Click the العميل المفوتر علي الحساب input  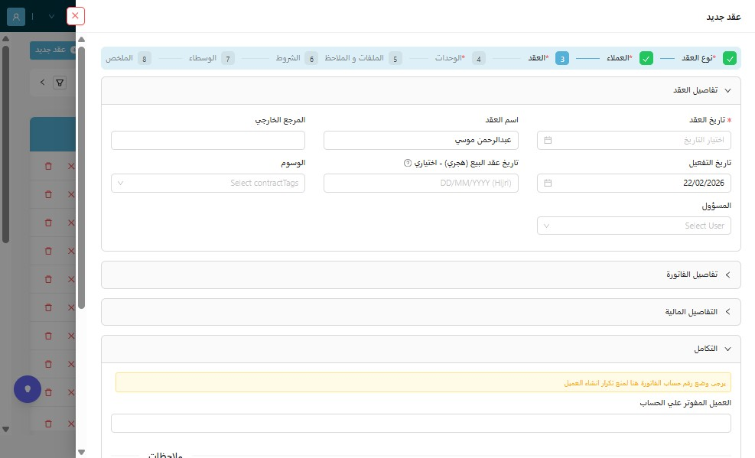coord(421,424)
